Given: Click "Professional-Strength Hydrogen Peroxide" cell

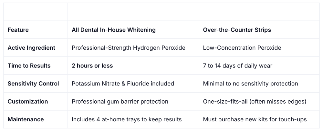Looking at the screenshot, I should pyautogui.click(x=129, y=48).
